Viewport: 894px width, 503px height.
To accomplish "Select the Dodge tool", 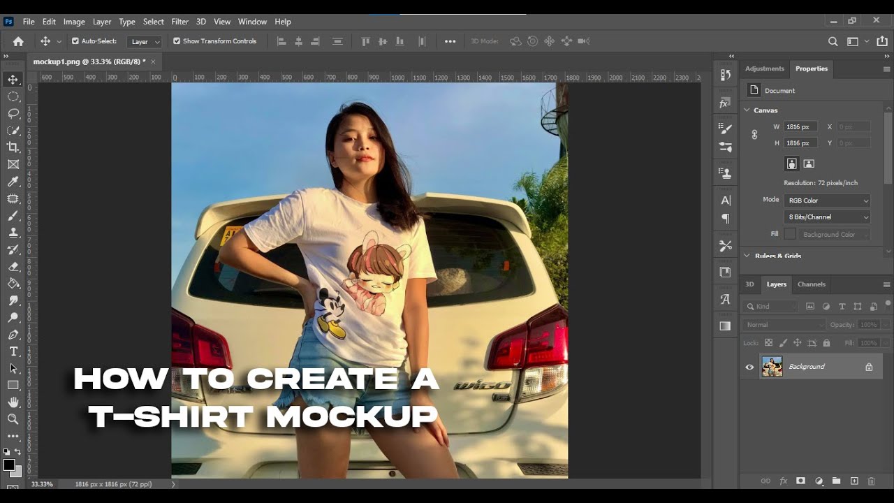I will point(13,317).
